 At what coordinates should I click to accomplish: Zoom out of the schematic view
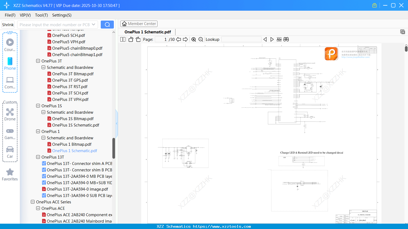pyautogui.click(x=201, y=39)
